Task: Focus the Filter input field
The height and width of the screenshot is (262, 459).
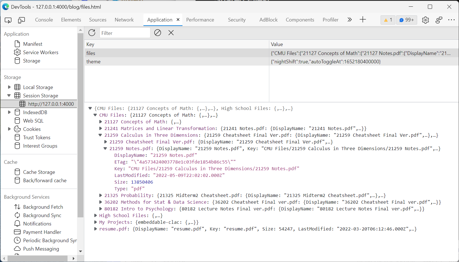Action: tap(125, 33)
